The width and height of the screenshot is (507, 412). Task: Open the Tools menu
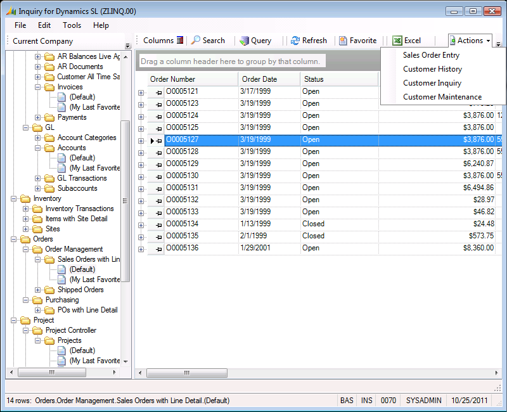(x=72, y=25)
